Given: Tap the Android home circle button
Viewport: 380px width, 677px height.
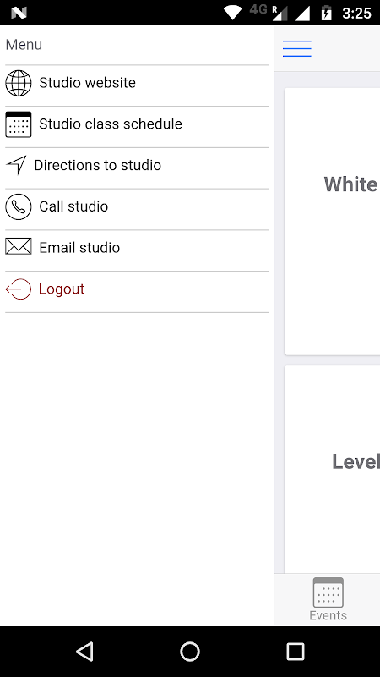Looking at the screenshot, I should [x=190, y=651].
